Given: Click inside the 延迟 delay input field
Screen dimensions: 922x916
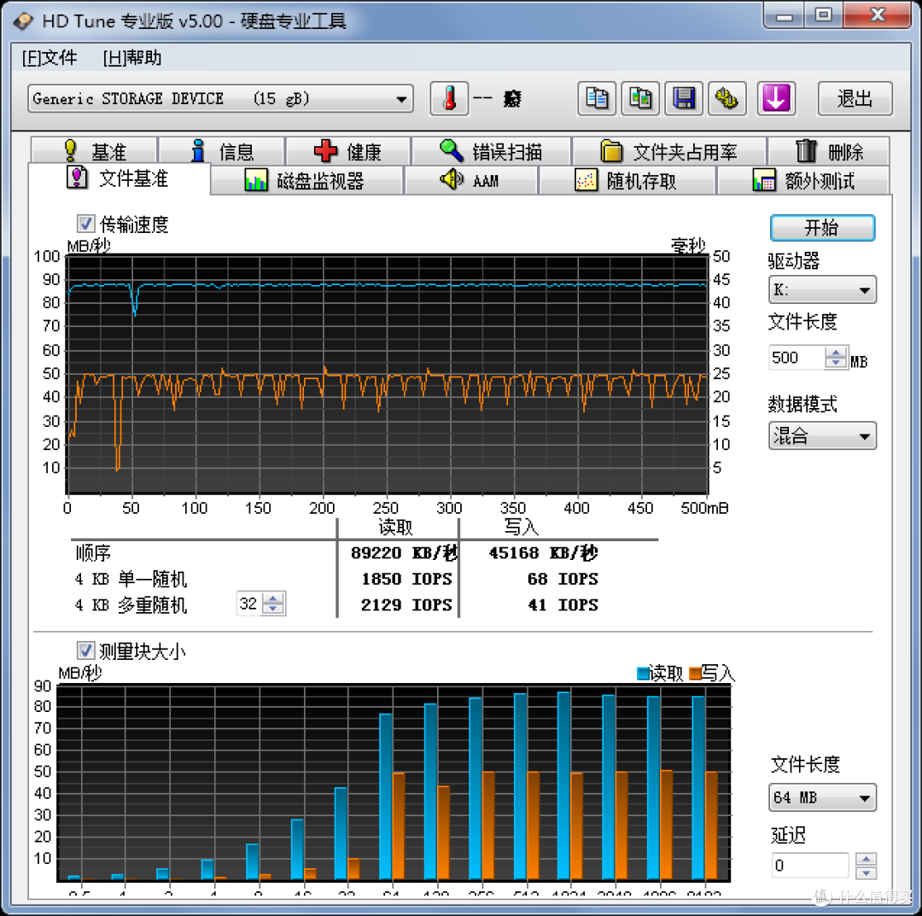Looking at the screenshot, I should [809, 866].
